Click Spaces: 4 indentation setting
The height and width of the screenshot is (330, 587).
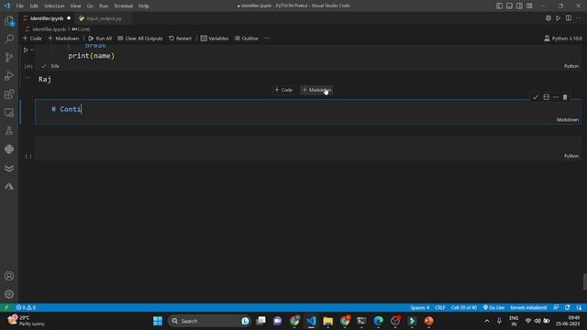click(420, 307)
